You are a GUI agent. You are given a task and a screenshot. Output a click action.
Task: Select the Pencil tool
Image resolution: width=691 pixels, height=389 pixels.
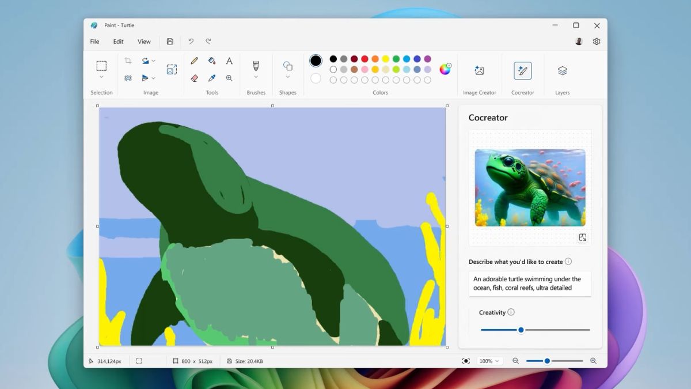coord(195,61)
